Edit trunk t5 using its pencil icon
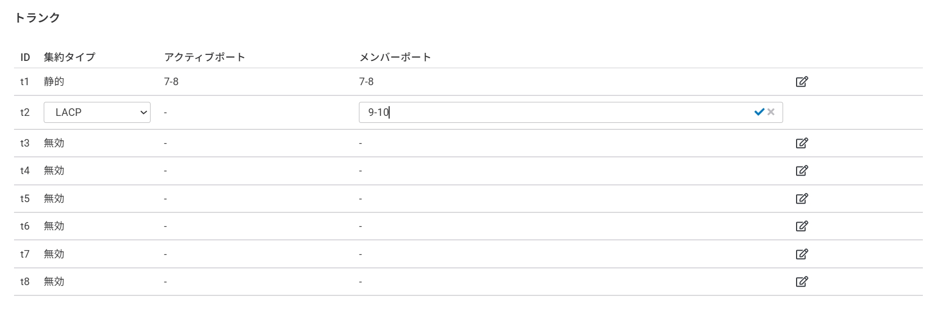The image size is (938, 311). point(801,199)
